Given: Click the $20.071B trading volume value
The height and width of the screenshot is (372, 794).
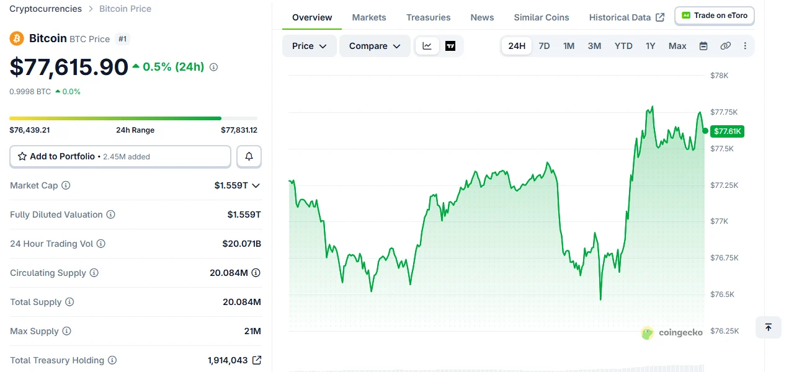Looking at the screenshot, I should [x=242, y=244].
